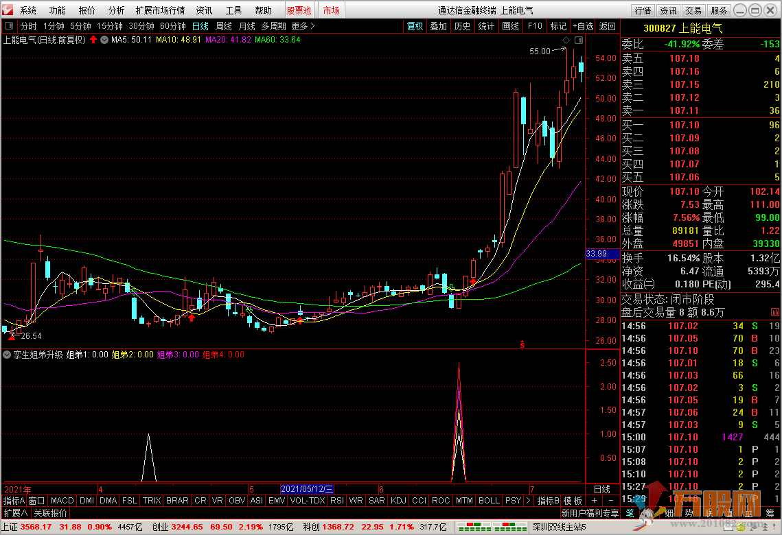
Task: Toggle 叠加 overlay
Action: (439, 26)
